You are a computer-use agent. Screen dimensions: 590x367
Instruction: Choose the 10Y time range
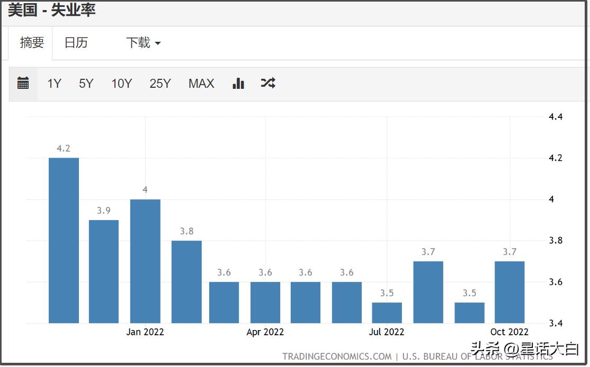(121, 84)
